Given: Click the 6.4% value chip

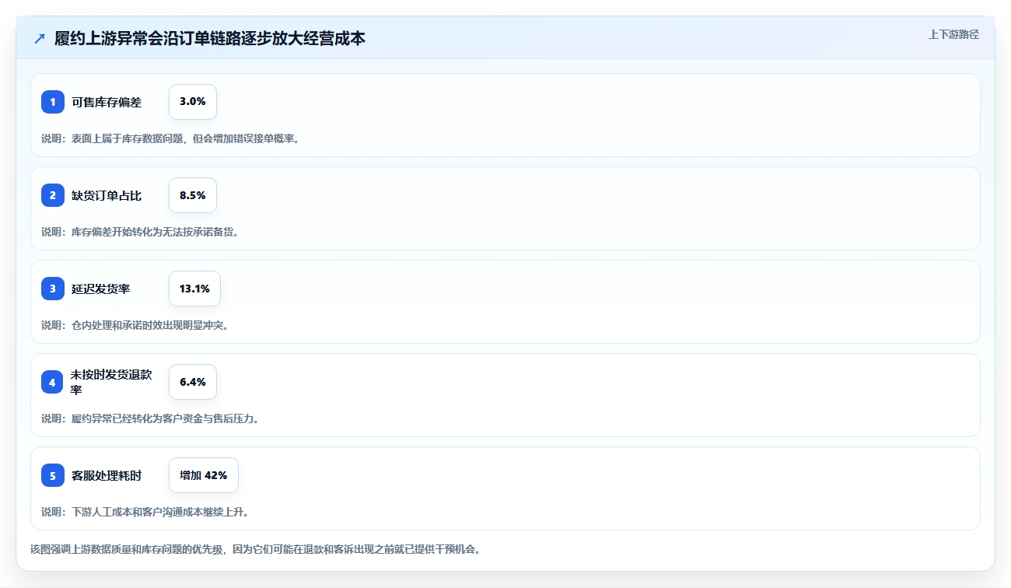Looking at the screenshot, I should 193,382.
